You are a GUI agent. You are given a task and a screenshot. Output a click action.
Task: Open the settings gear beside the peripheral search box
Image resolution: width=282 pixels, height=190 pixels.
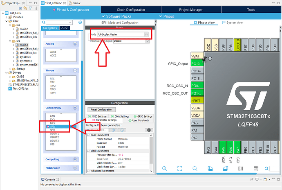pyautogui.click(x=80, y=22)
